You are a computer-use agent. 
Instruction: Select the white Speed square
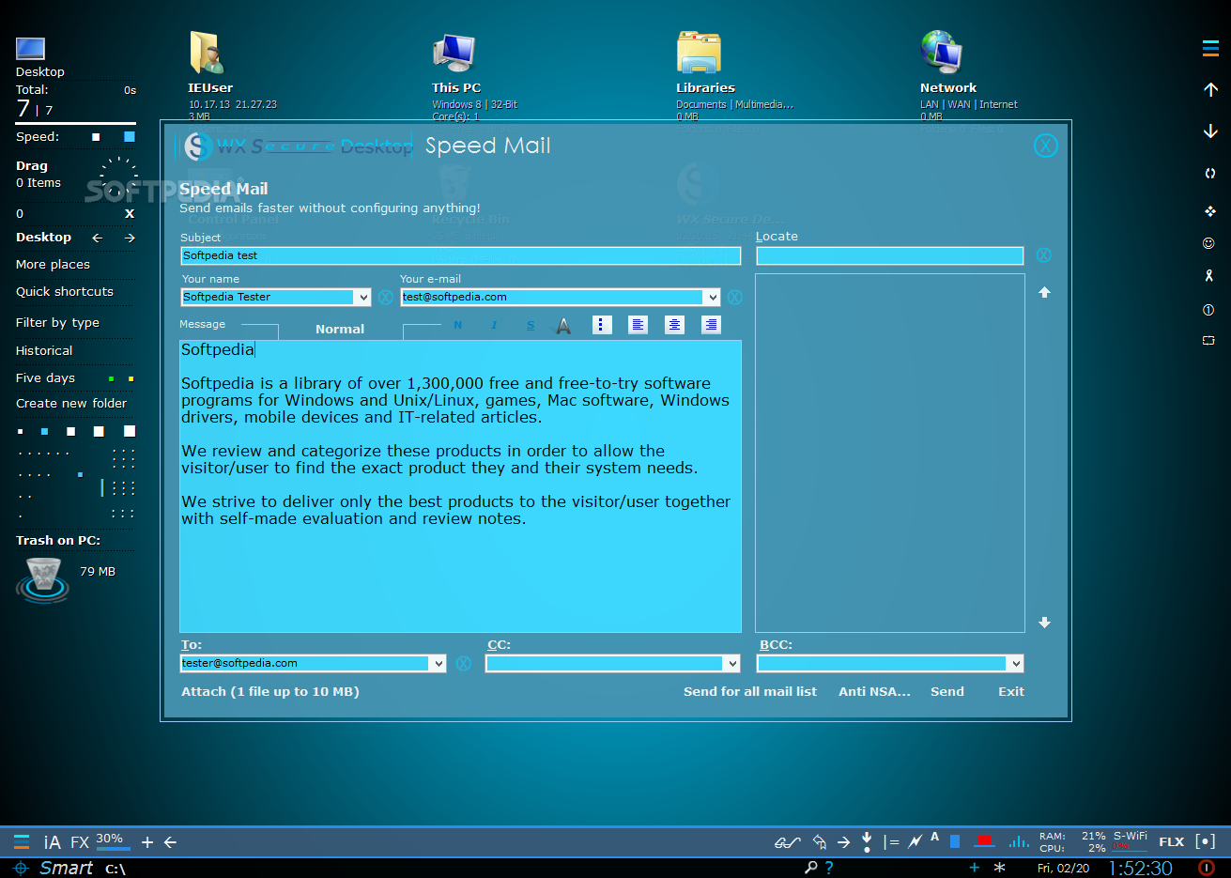point(96,137)
